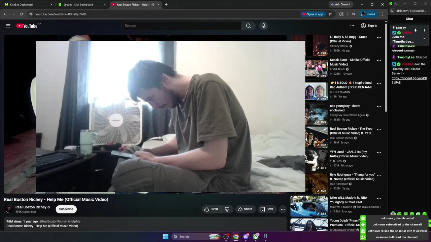Open Google Lens search icon in toolbar
The height and width of the screenshot is (242, 431).
pos(341,14)
